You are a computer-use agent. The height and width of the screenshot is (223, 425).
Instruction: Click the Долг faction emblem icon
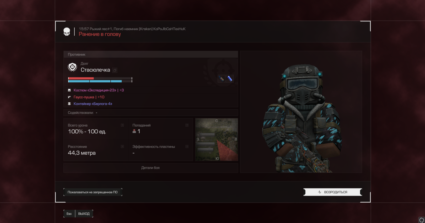72,67
